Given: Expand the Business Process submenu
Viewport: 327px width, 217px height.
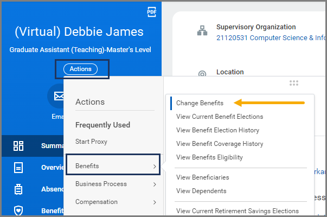Looking at the screenshot, I should coord(155,184).
